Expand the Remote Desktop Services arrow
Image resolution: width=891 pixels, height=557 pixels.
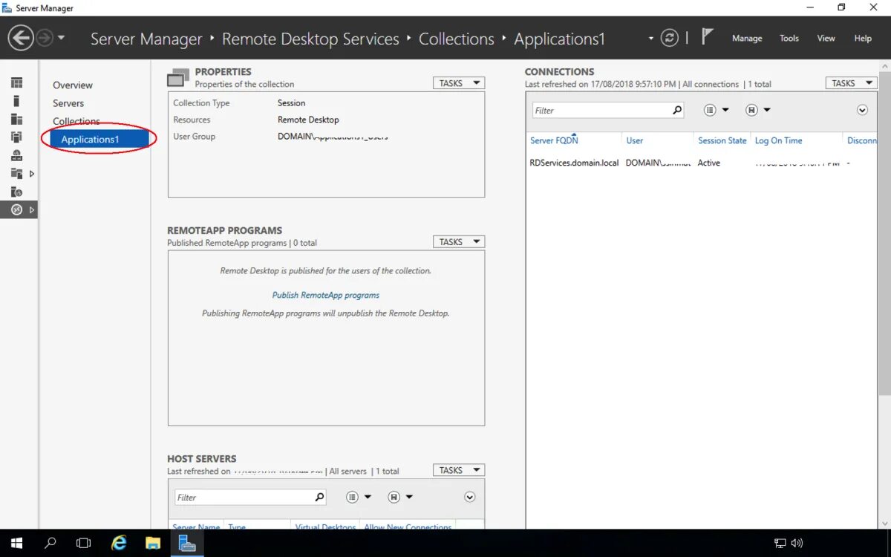click(31, 210)
